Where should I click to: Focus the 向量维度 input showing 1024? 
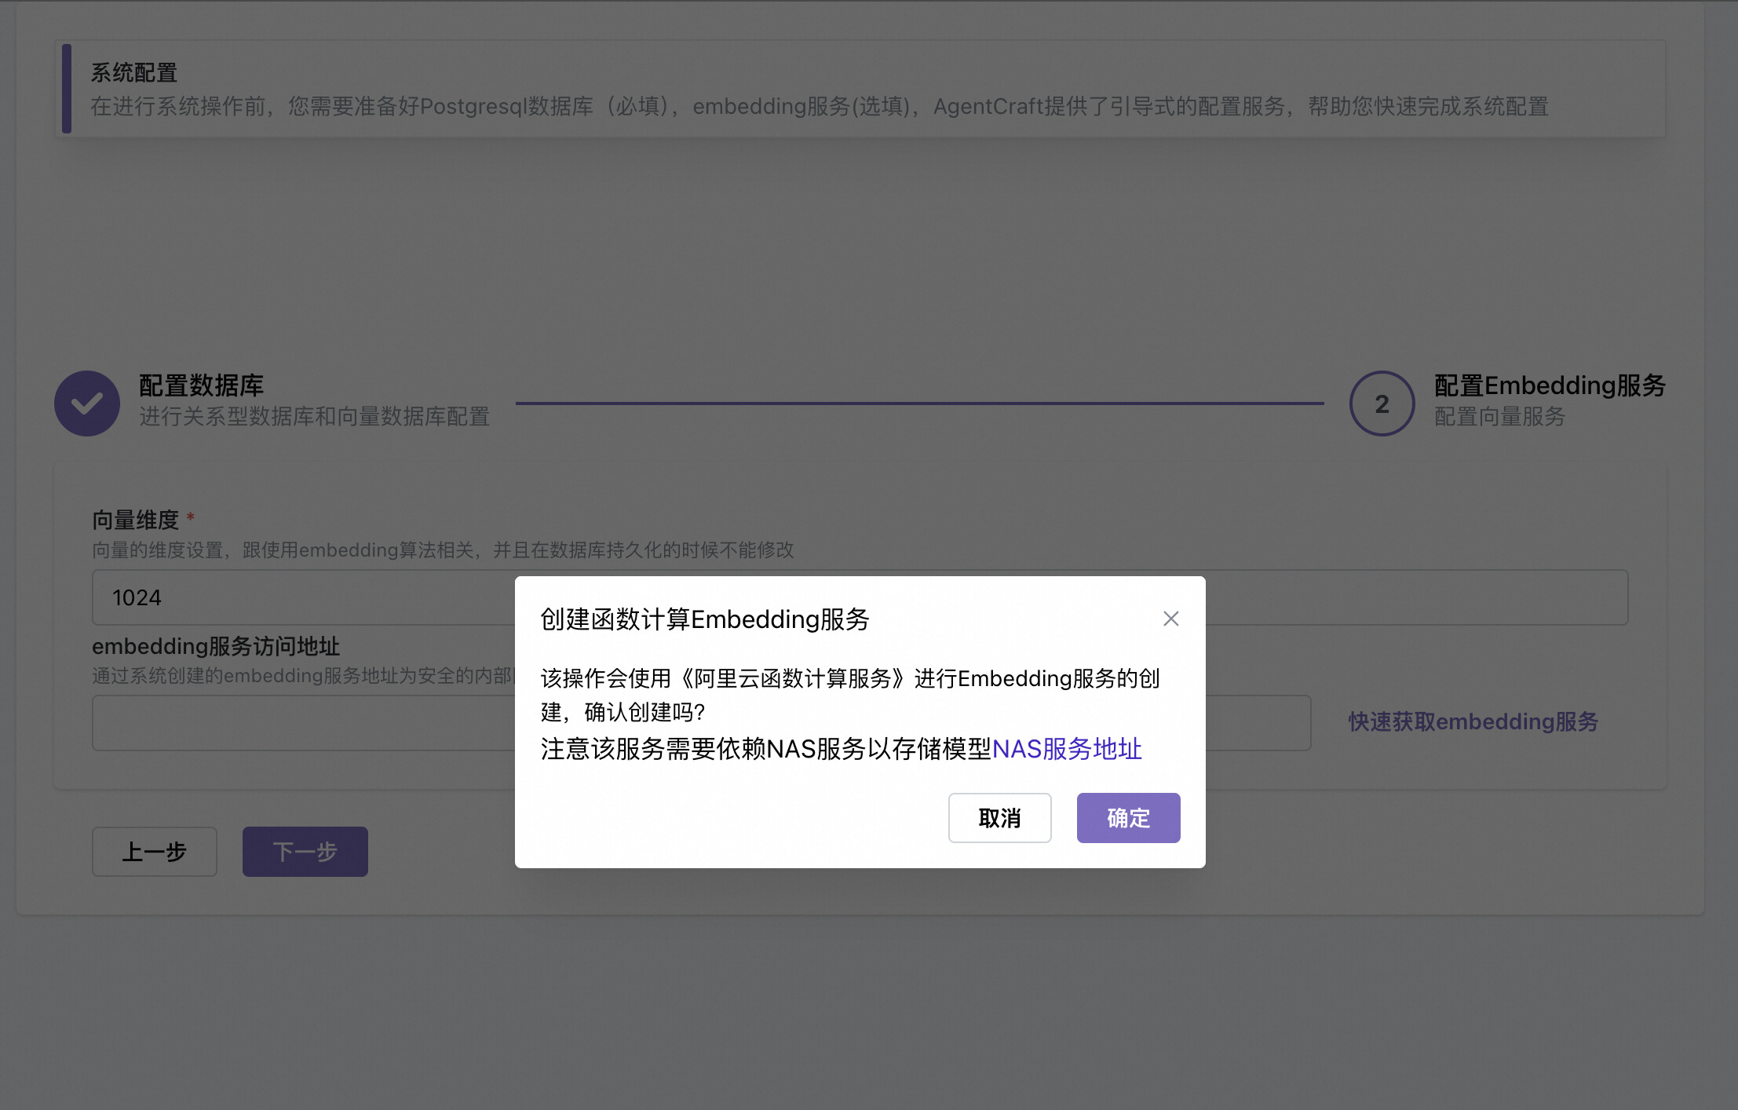coord(303,597)
